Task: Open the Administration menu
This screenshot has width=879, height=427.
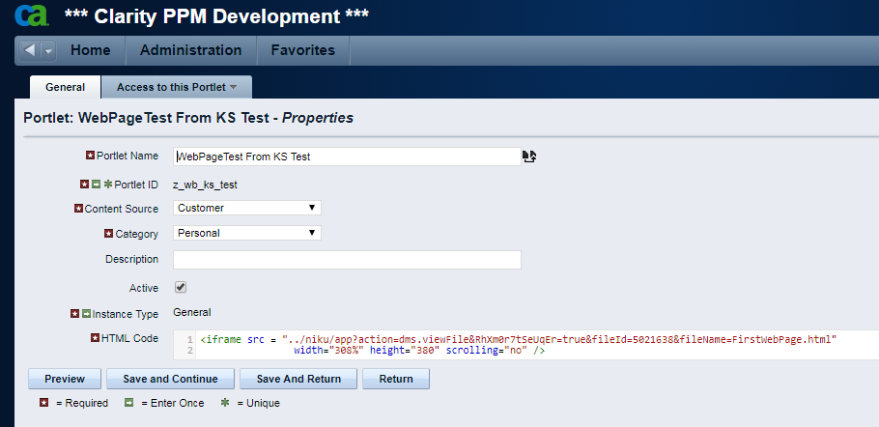Action: click(190, 50)
